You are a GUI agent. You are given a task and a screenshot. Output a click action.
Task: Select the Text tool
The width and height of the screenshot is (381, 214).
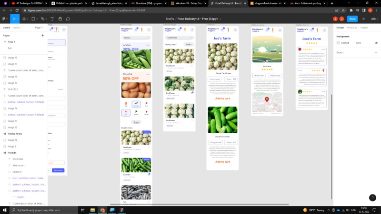coord(52,19)
